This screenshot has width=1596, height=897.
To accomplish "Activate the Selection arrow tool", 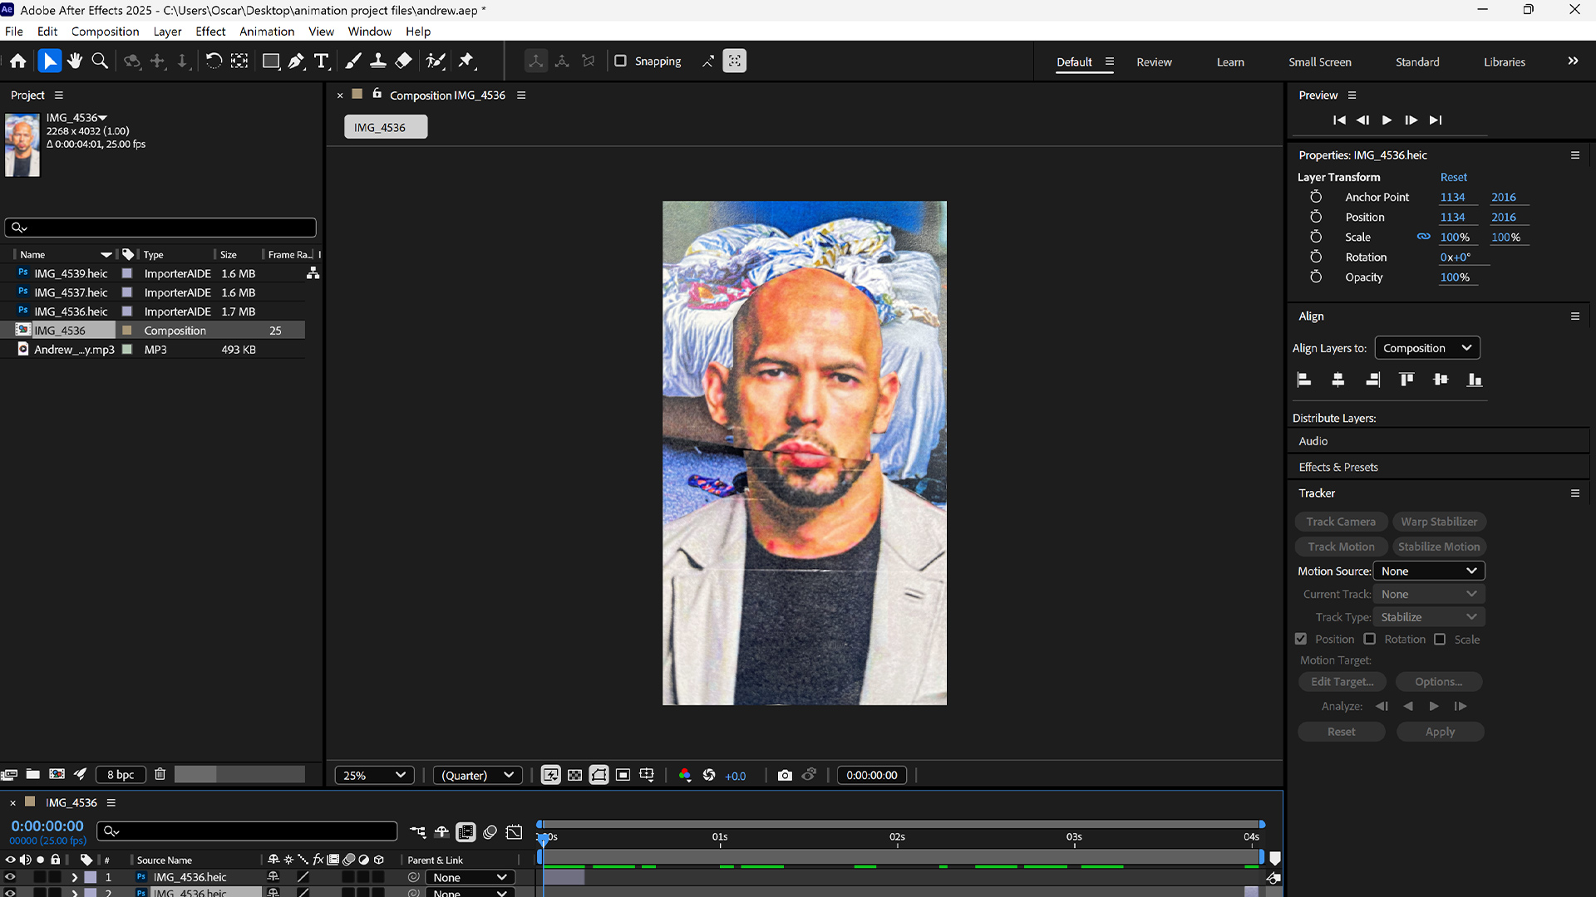I will point(50,61).
